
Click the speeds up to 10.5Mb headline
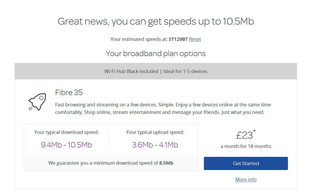tap(156, 21)
